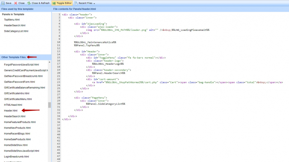289x162 pixels.
Task: Open GetNewPasswordBreadcrumb.html
Action: [23, 76]
